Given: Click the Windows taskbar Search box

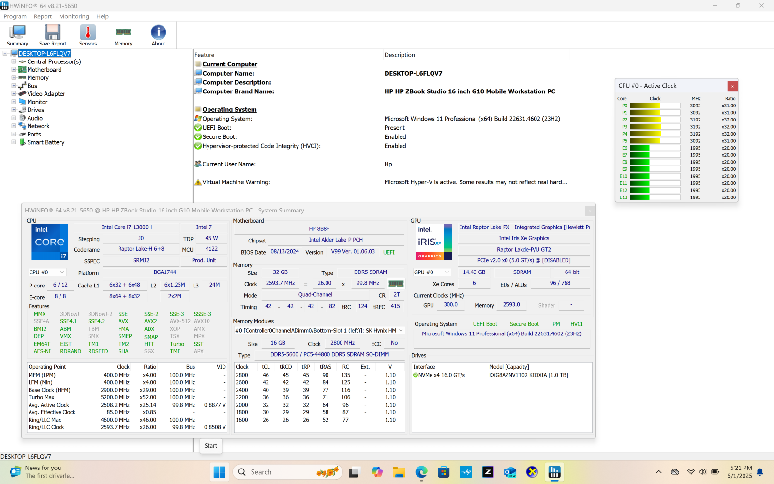Looking at the screenshot, I should pyautogui.click(x=288, y=472).
